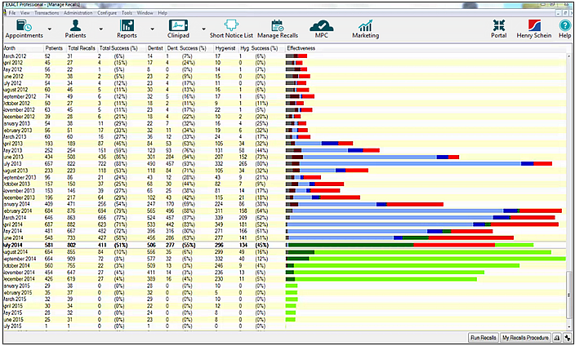This screenshot has height=346, width=575.
Task: Click the Effectiveness column header
Action: coord(301,48)
